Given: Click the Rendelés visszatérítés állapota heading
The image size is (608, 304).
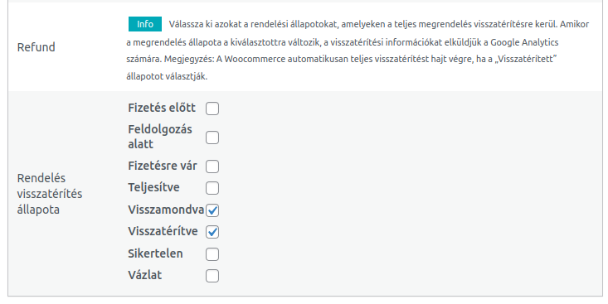Looking at the screenshot, I should click(50, 194).
